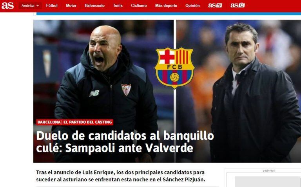Click the Valverde photo on the right

[x=239, y=91]
